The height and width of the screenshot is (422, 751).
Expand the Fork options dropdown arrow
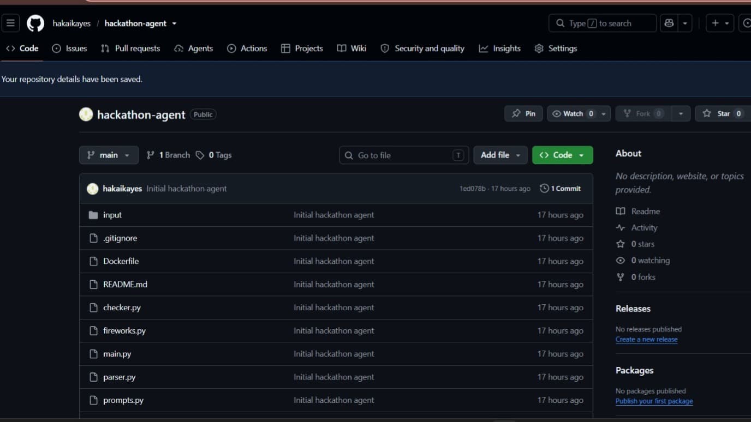click(681, 113)
